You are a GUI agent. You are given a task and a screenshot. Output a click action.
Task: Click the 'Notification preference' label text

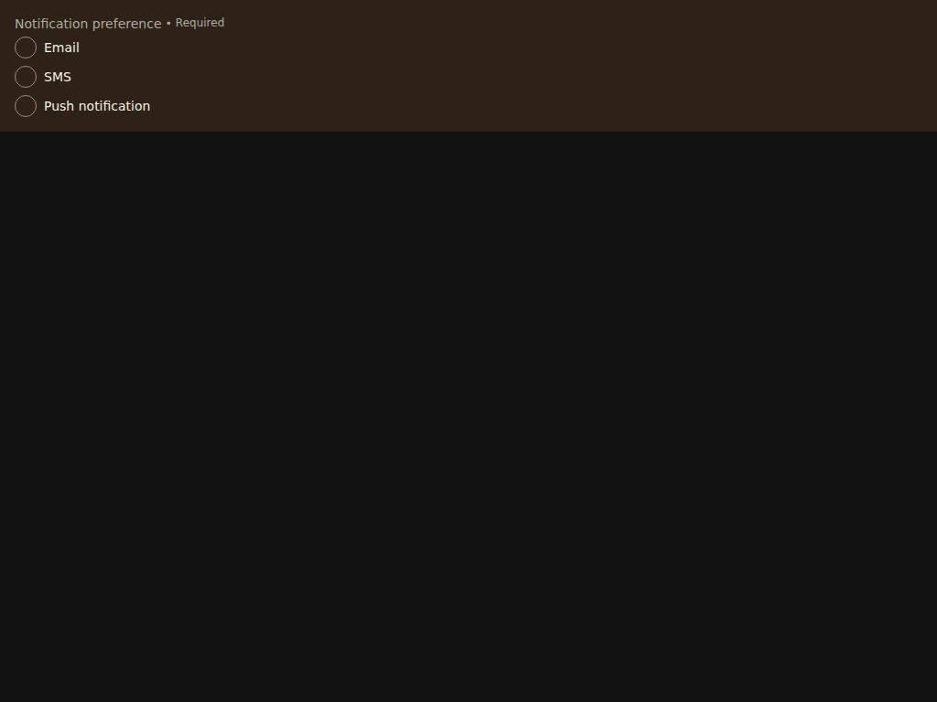tap(88, 24)
